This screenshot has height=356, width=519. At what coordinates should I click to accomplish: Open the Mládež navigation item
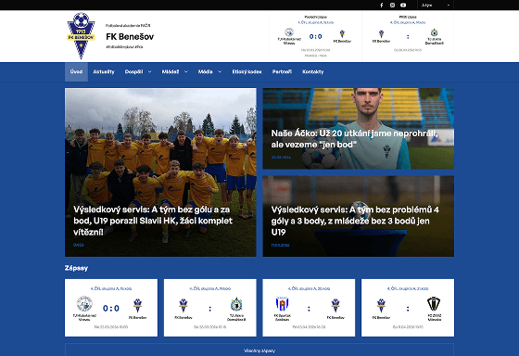point(171,71)
